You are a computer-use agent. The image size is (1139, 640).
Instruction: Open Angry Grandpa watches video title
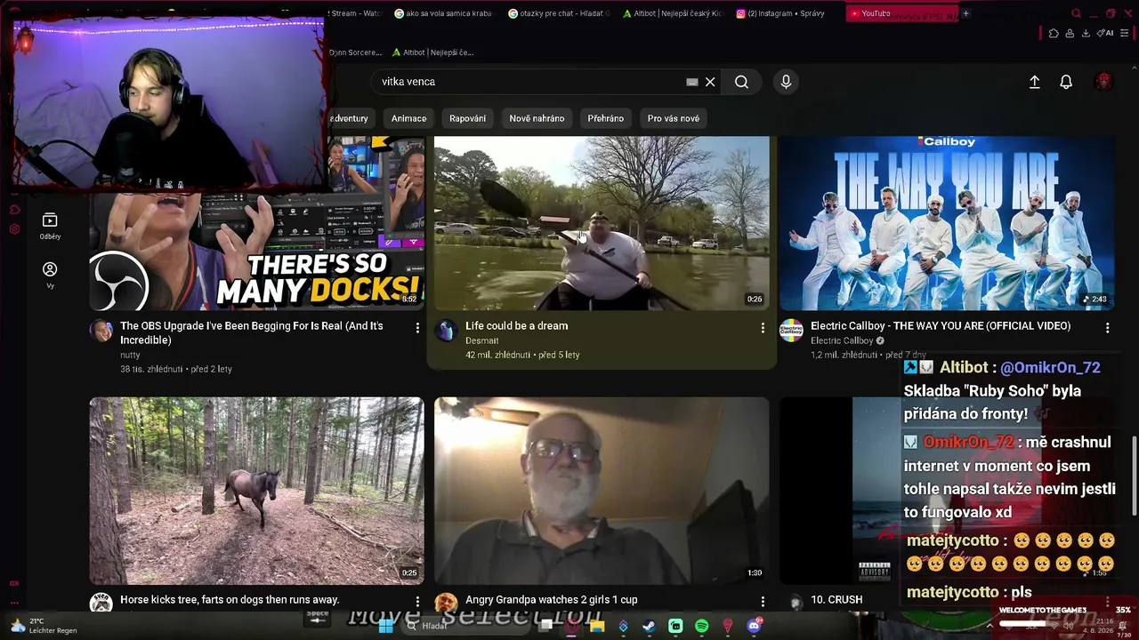click(x=552, y=600)
